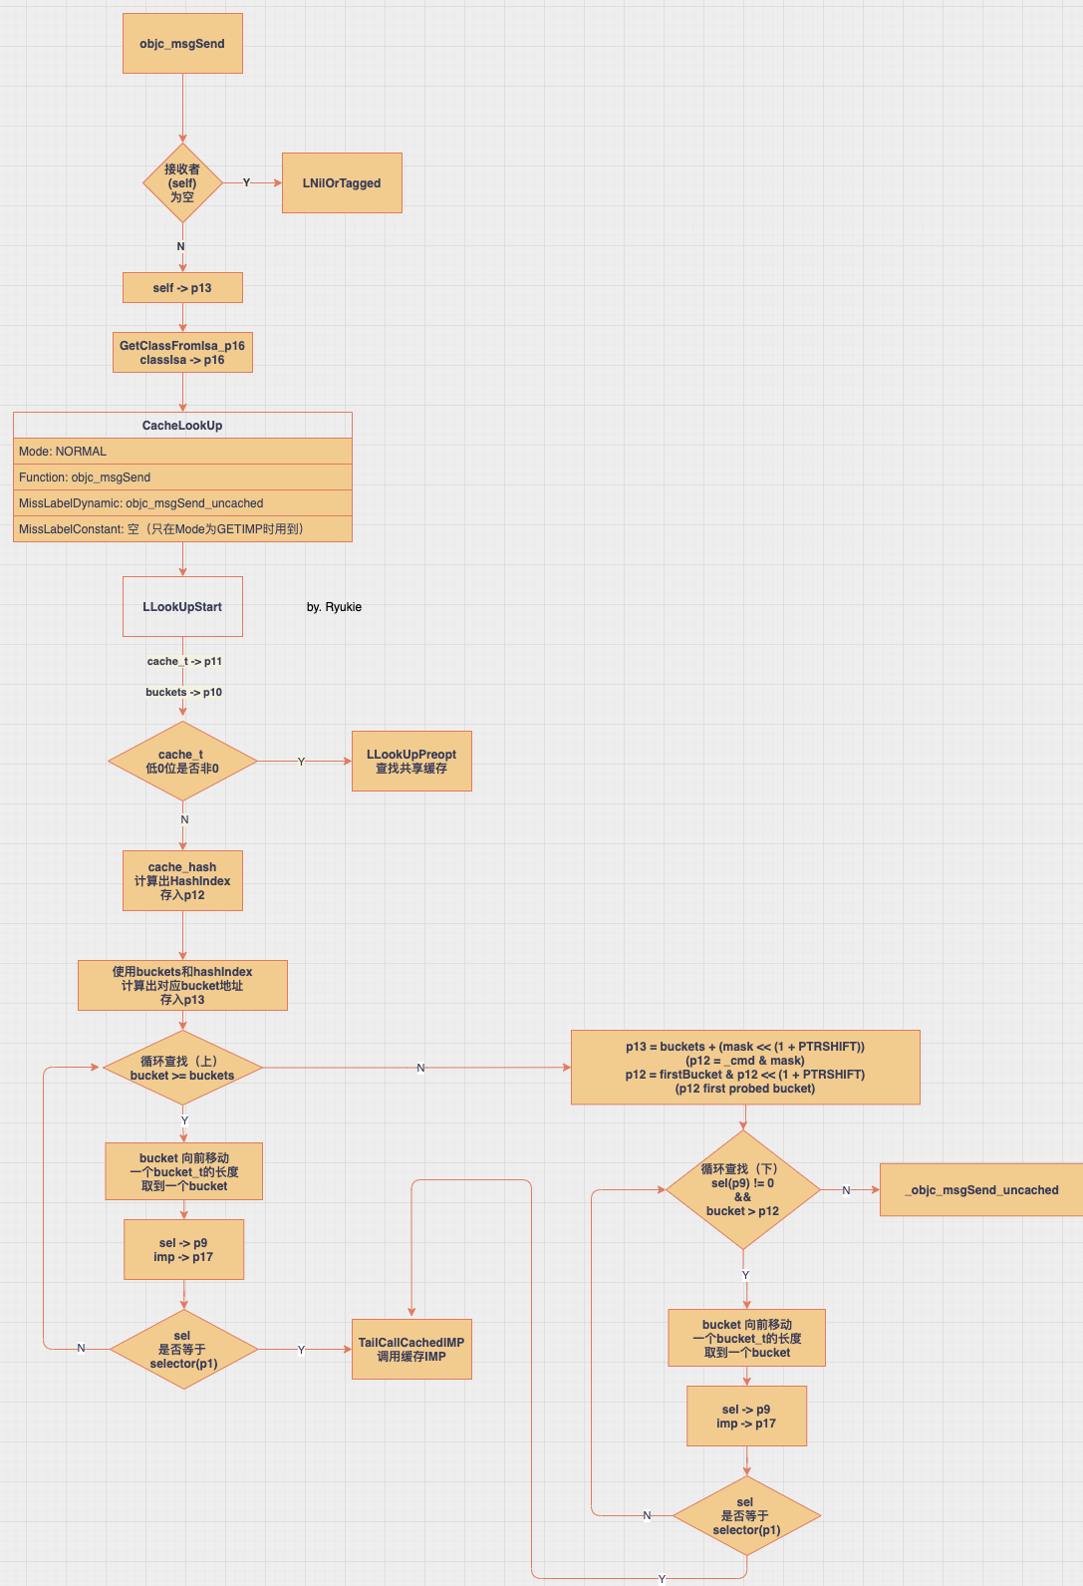Select the 循环查找（上）decision diamond
This screenshot has height=1586, width=1083.
tap(182, 1068)
